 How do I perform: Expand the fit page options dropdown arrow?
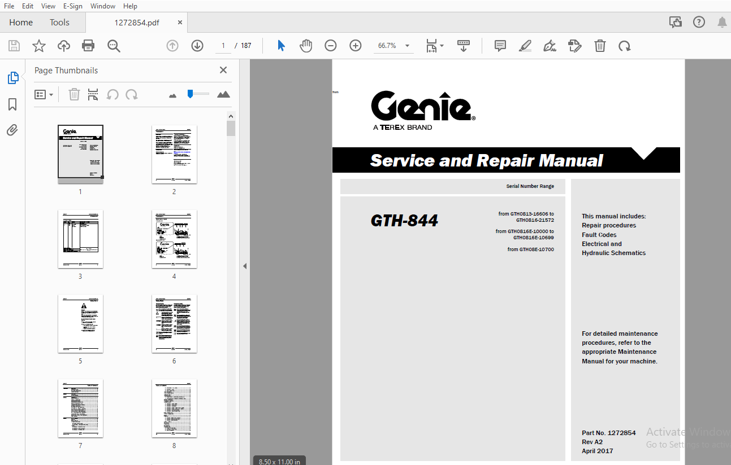(442, 46)
